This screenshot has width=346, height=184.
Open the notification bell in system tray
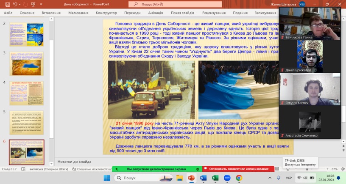(338, 178)
